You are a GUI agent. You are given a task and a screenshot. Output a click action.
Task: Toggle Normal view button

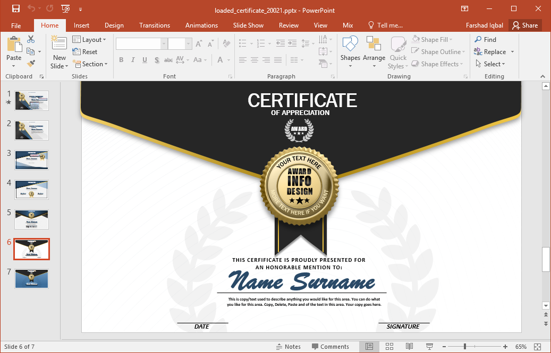point(369,347)
